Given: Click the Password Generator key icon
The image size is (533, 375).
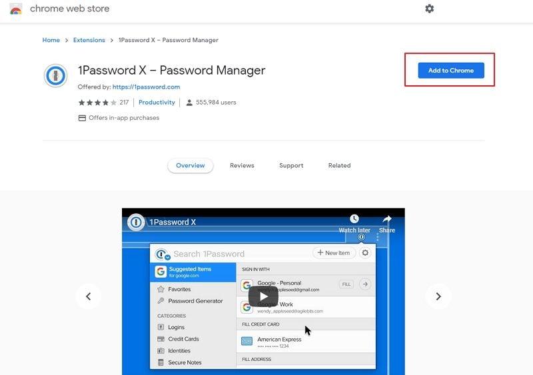Looking at the screenshot, I should (x=161, y=301).
